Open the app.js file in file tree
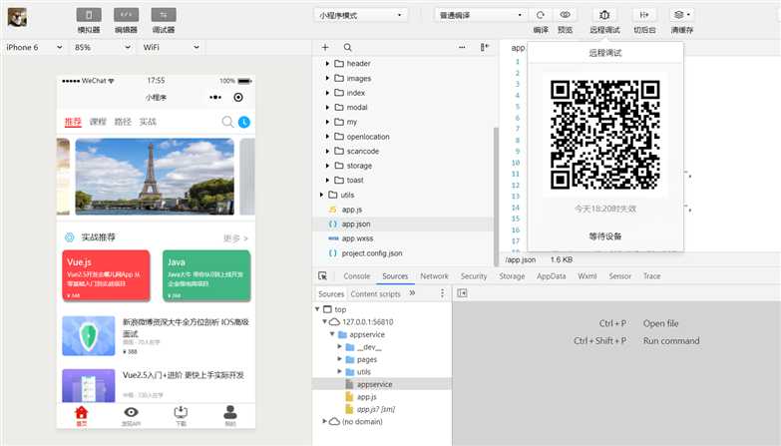Screen dimensions: 781x446 (x=352, y=210)
